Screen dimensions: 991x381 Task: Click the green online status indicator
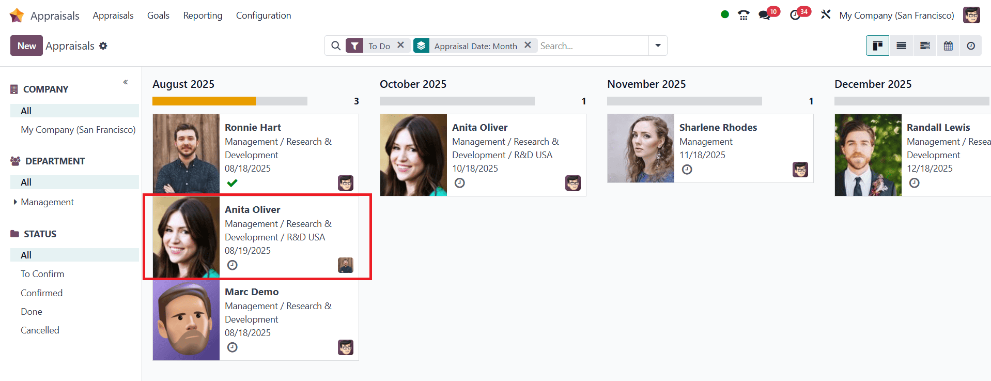pos(725,14)
